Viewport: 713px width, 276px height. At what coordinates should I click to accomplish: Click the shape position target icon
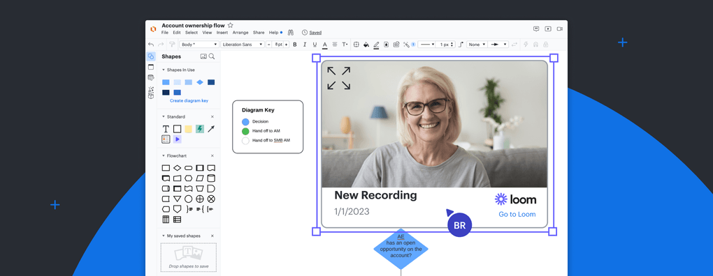click(356, 45)
